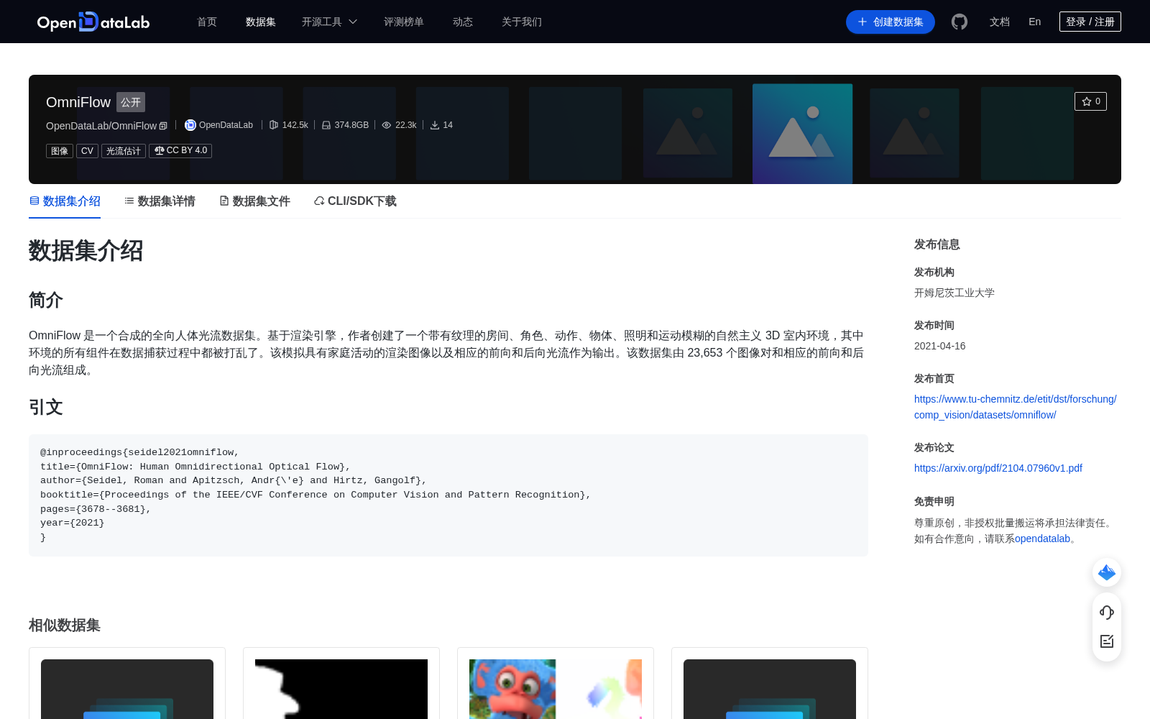Open the tu-chemnitz.de homepage link
The height and width of the screenshot is (719, 1150).
tap(1015, 407)
